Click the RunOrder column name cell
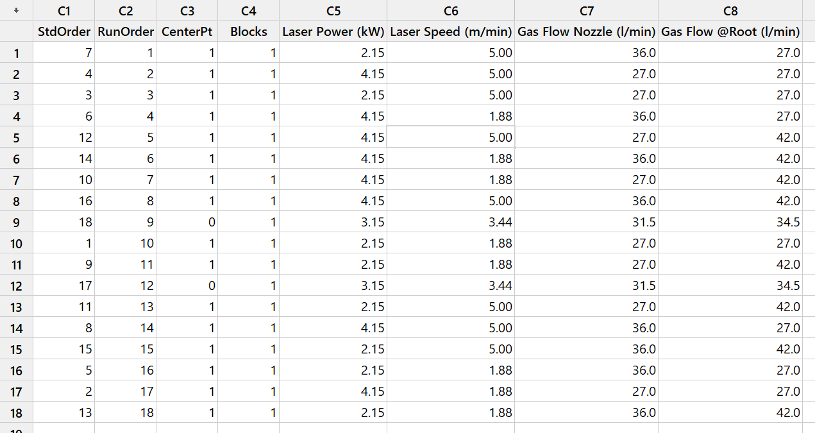 click(x=125, y=31)
